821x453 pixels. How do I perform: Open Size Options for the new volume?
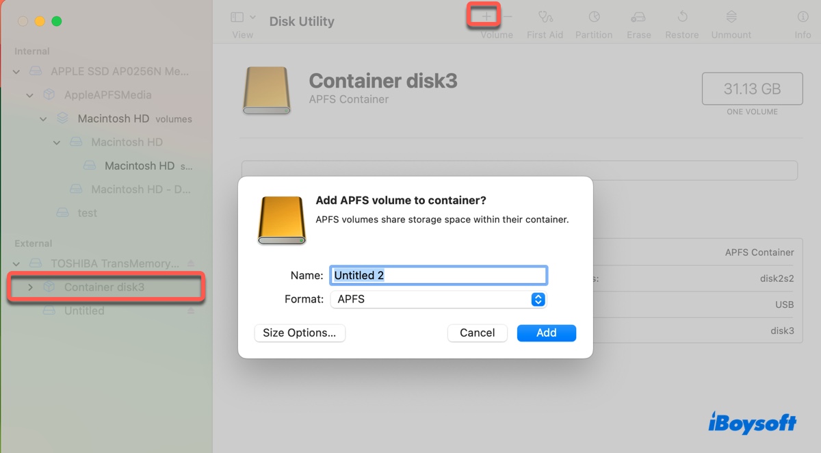pyautogui.click(x=300, y=333)
